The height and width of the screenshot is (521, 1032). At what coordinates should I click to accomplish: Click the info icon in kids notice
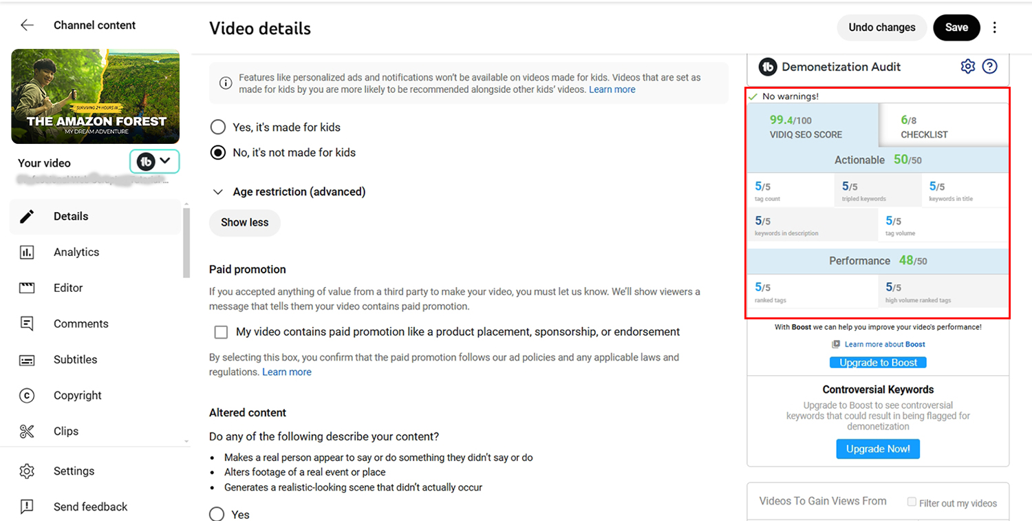pyautogui.click(x=226, y=83)
